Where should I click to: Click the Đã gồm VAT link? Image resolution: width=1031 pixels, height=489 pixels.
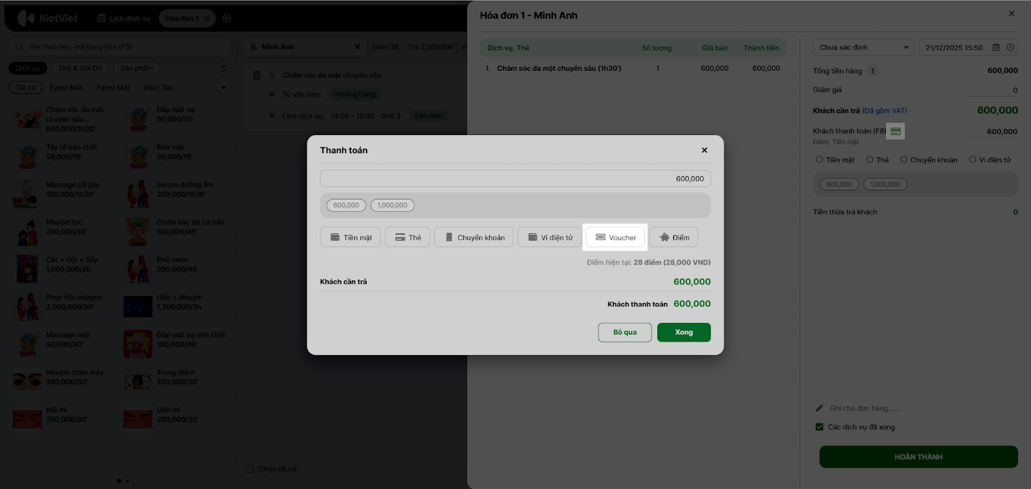coord(885,111)
